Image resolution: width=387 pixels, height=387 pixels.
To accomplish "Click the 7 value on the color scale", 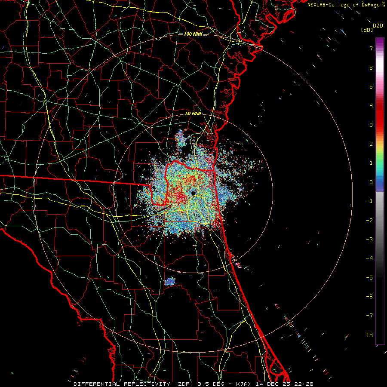I will (x=371, y=48).
